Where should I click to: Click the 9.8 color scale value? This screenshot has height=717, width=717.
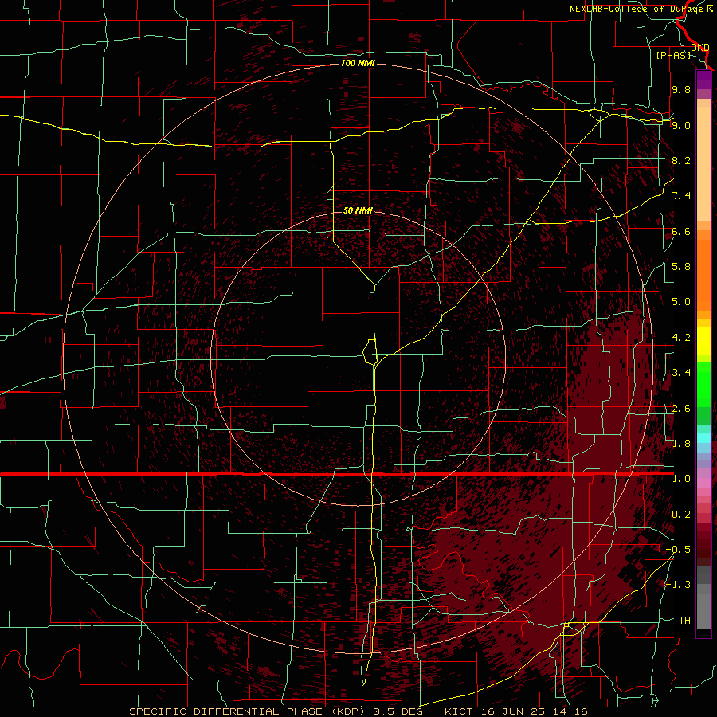pos(681,89)
